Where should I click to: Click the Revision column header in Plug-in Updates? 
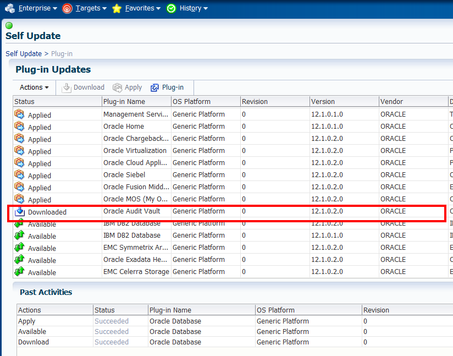[x=275, y=101]
